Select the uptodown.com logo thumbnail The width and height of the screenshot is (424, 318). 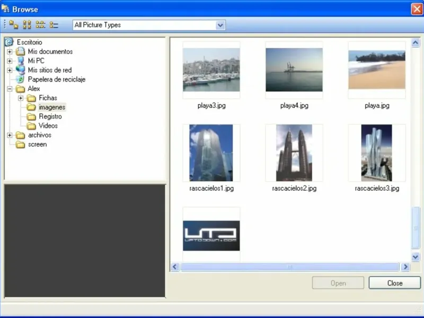(x=211, y=235)
